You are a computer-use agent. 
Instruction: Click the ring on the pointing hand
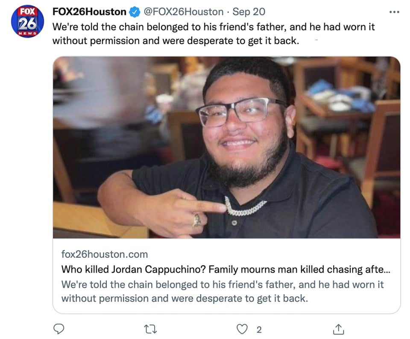196,220
